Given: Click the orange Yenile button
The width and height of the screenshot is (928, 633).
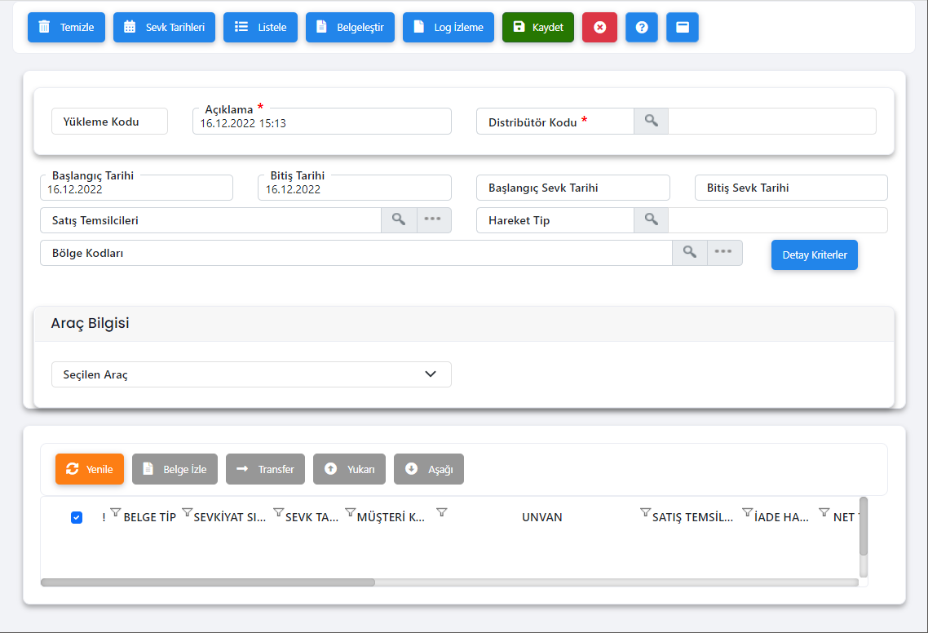Looking at the screenshot, I should point(90,469).
